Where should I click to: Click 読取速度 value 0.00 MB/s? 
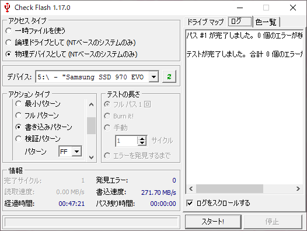70,192
